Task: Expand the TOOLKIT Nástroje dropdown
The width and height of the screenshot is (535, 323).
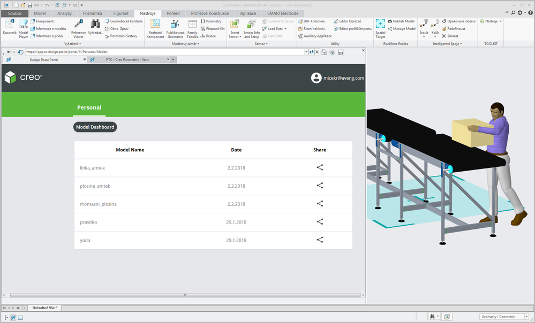Action: 491,21
